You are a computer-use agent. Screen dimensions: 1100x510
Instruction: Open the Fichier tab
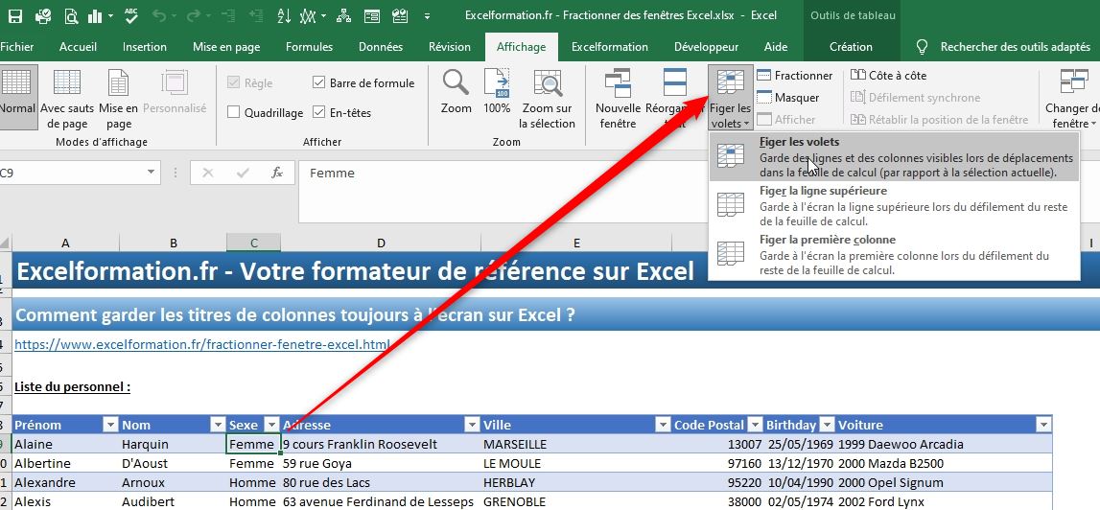tap(17, 47)
